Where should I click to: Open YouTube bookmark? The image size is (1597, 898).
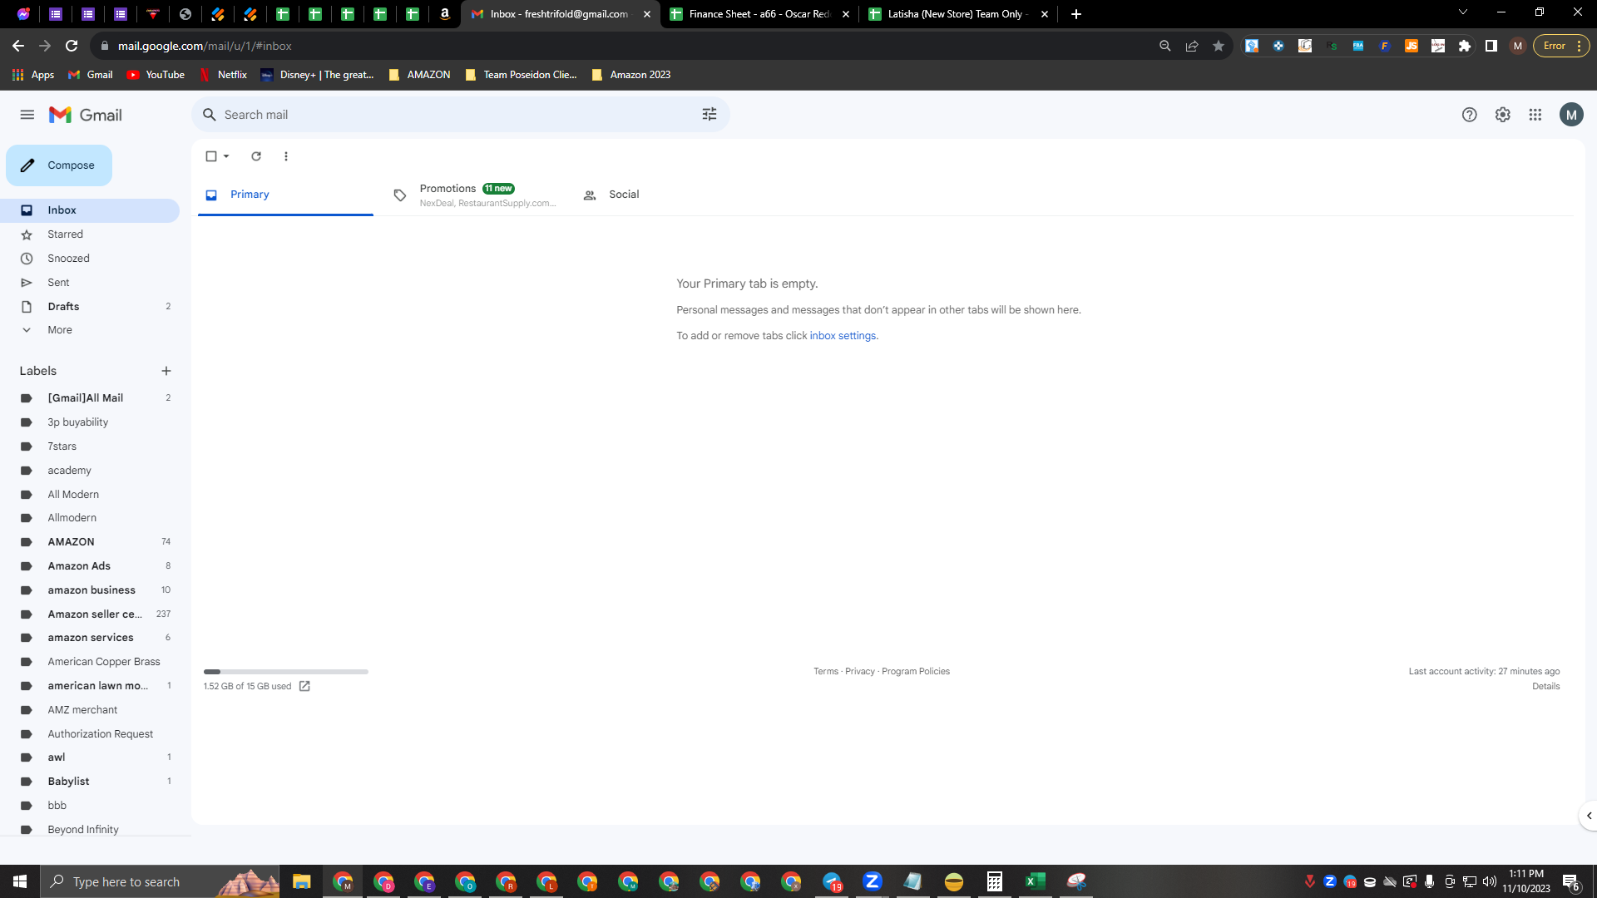click(156, 75)
